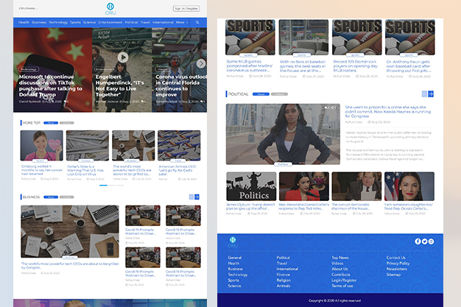This screenshot has width=461, height=307.
Task: Click Top News in the footer
Action: pyautogui.click(x=340, y=258)
